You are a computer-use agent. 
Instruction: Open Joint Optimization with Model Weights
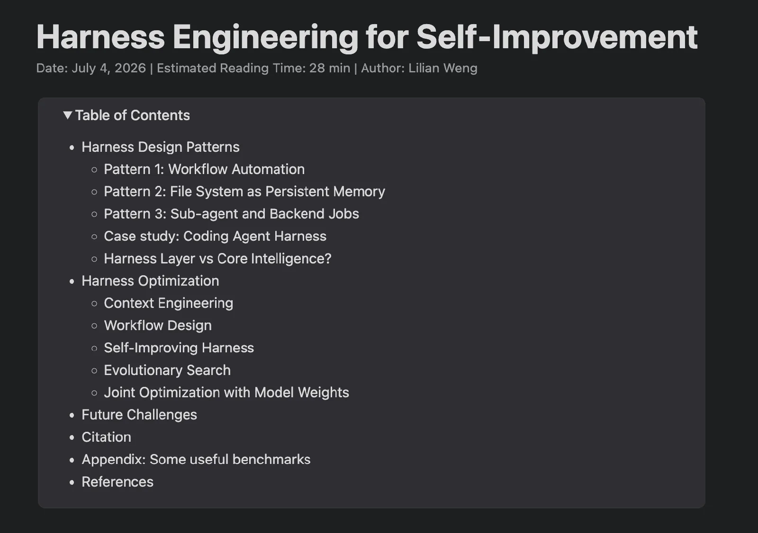tap(226, 393)
